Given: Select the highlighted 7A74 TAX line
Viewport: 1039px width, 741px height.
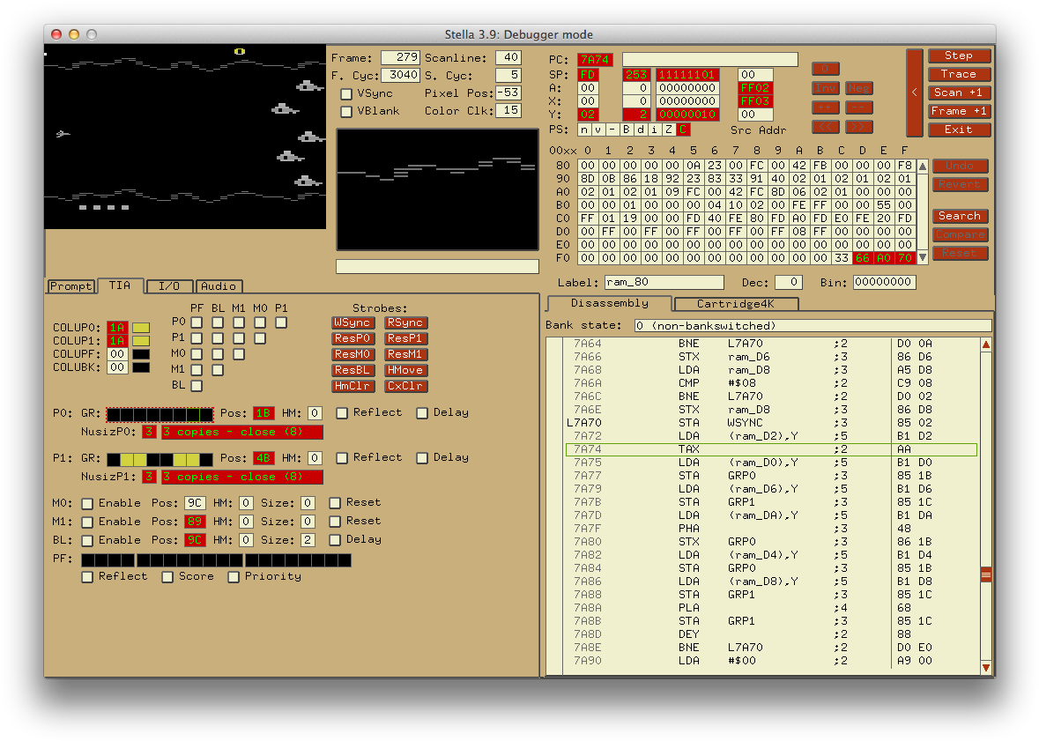Looking at the screenshot, I should (x=771, y=449).
